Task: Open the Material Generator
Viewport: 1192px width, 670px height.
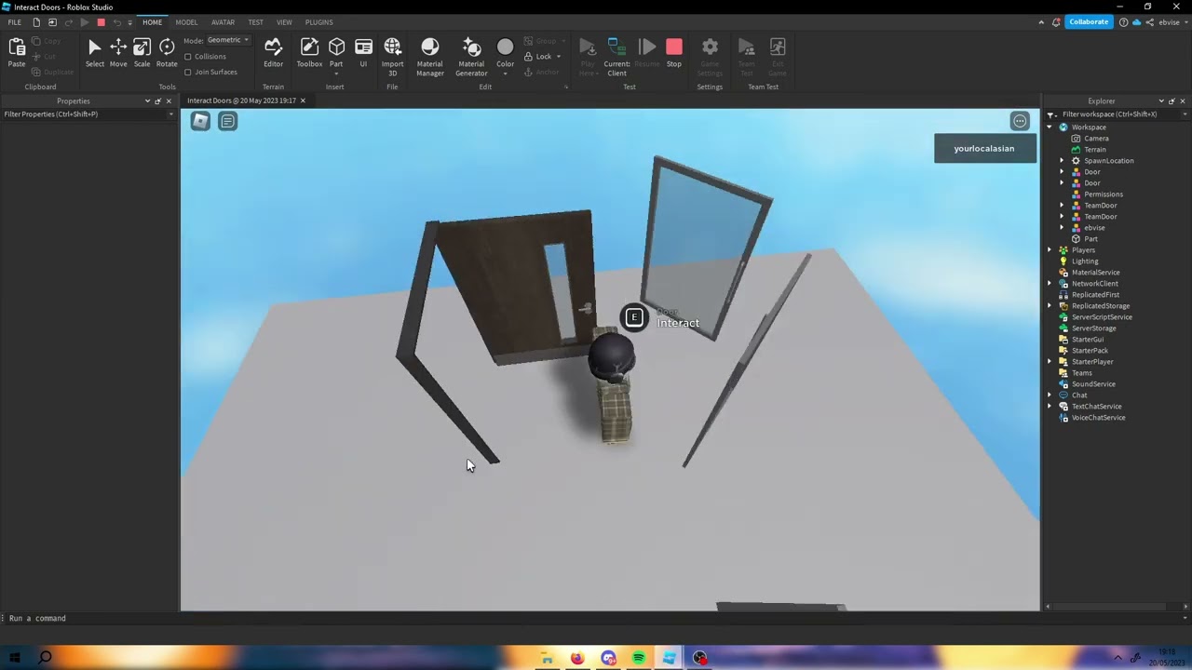Action: 471,56
